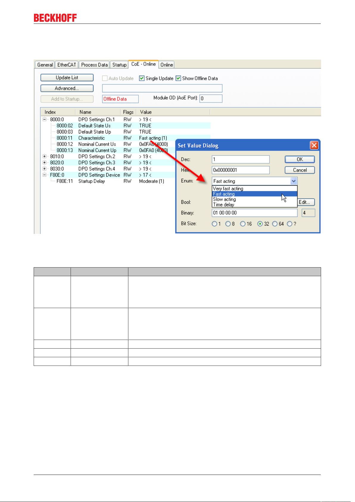
Task: Click the Value column header
Action: coord(173,112)
